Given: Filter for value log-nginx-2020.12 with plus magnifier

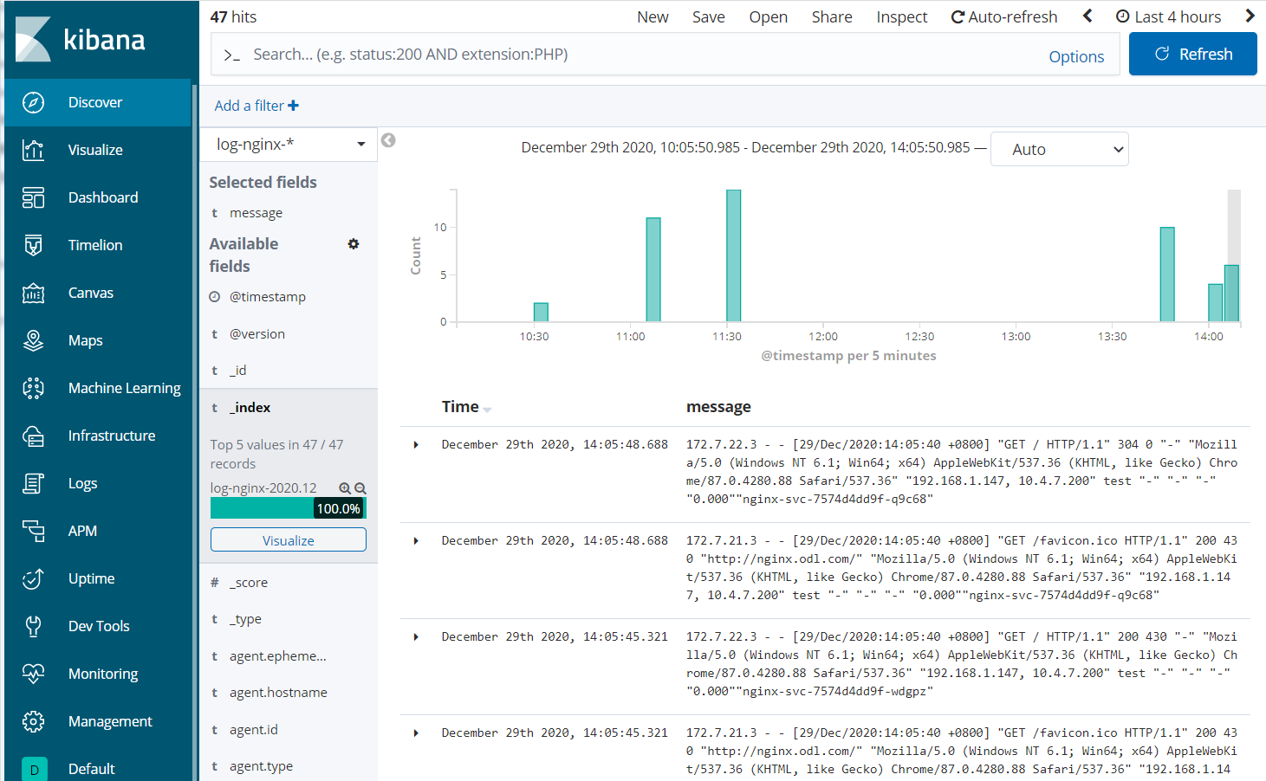Looking at the screenshot, I should tap(345, 488).
